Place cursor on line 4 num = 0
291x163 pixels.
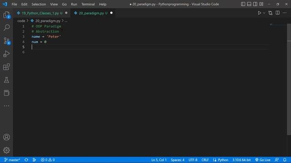[x=39, y=42]
